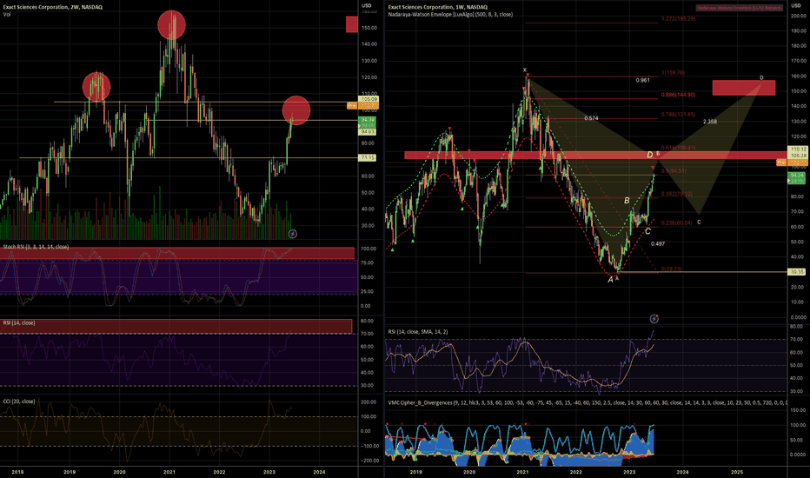Click the USD currency label on right chart
Viewport: 810px width, 478px height.
point(796,6)
